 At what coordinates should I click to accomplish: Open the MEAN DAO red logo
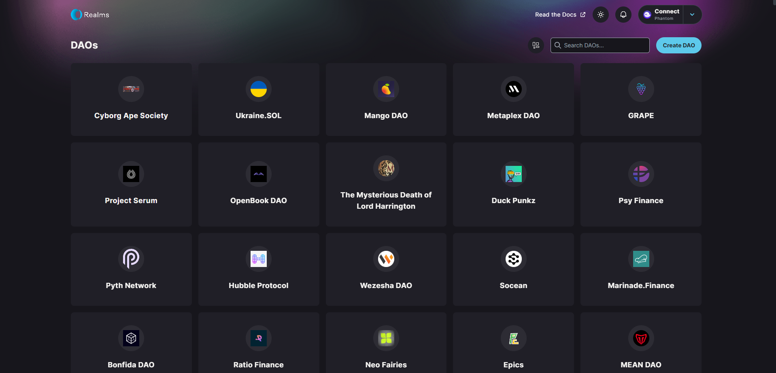[641, 338]
